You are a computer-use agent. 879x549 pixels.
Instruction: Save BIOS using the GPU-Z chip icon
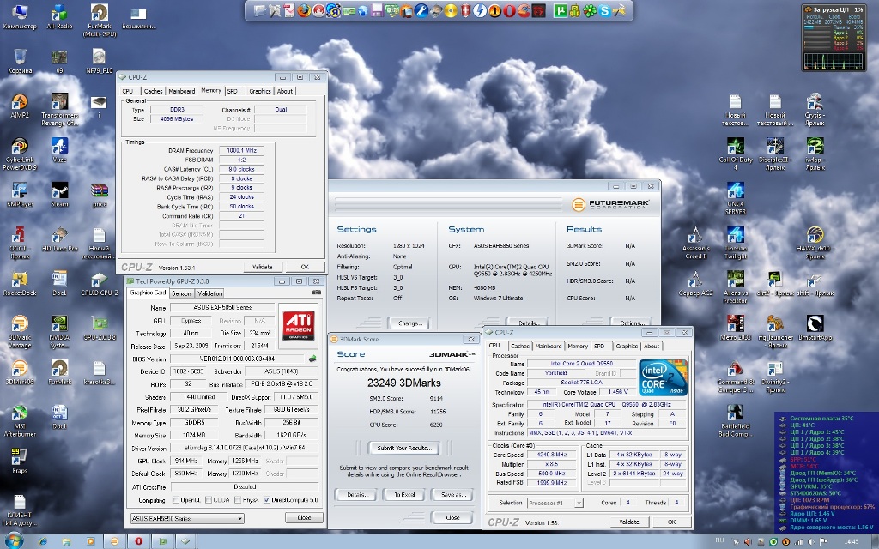click(x=312, y=359)
